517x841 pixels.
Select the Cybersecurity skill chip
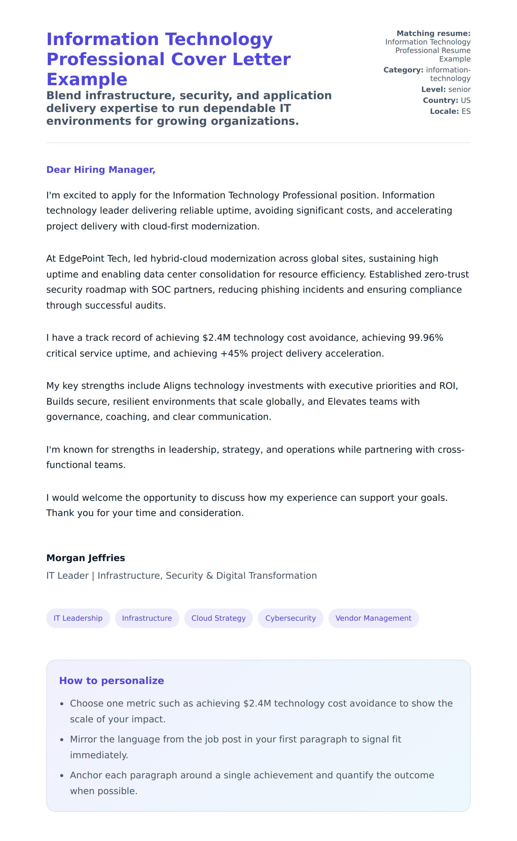pyautogui.click(x=290, y=618)
